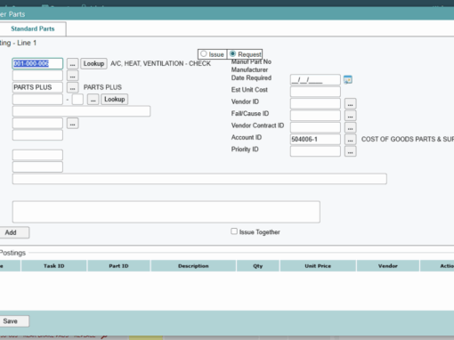Image resolution: width=454 pixels, height=340 pixels.
Task: Open the Fail/Cause ID browse ellipsis button
Action: pos(350,116)
